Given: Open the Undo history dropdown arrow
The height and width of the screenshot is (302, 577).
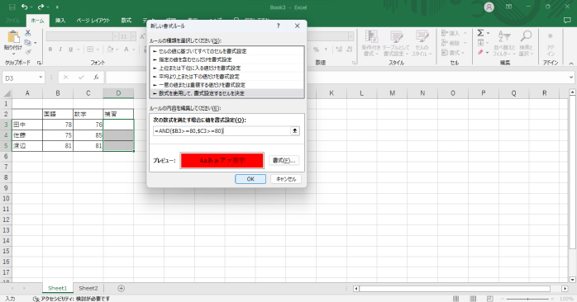Looking at the screenshot, I should pyautogui.click(x=31, y=7).
